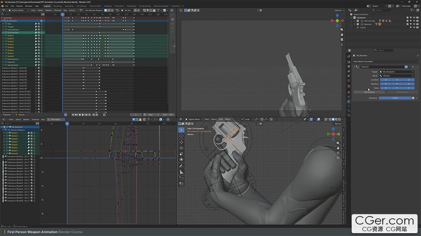
Task: Select the Transform tool in lower viewport
Action: coord(181,160)
